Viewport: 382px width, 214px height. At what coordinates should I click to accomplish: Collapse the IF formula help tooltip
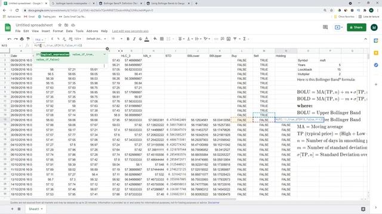coord(104,54)
